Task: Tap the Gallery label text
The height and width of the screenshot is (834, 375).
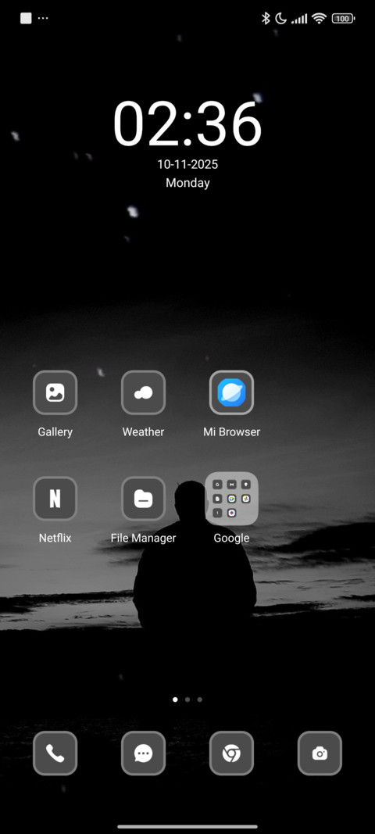Action: (55, 432)
